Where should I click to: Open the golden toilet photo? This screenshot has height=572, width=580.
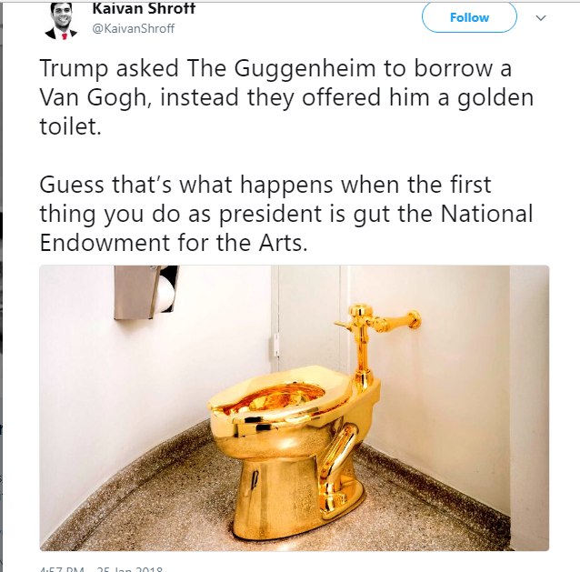[294, 407]
